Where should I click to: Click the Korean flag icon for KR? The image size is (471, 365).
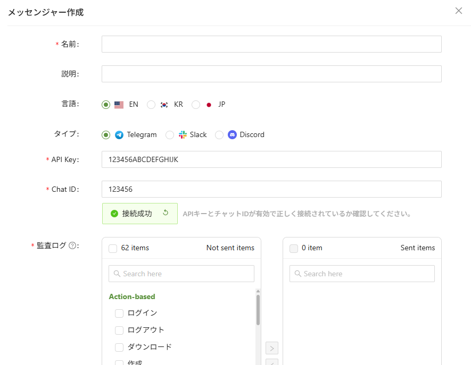(x=164, y=105)
